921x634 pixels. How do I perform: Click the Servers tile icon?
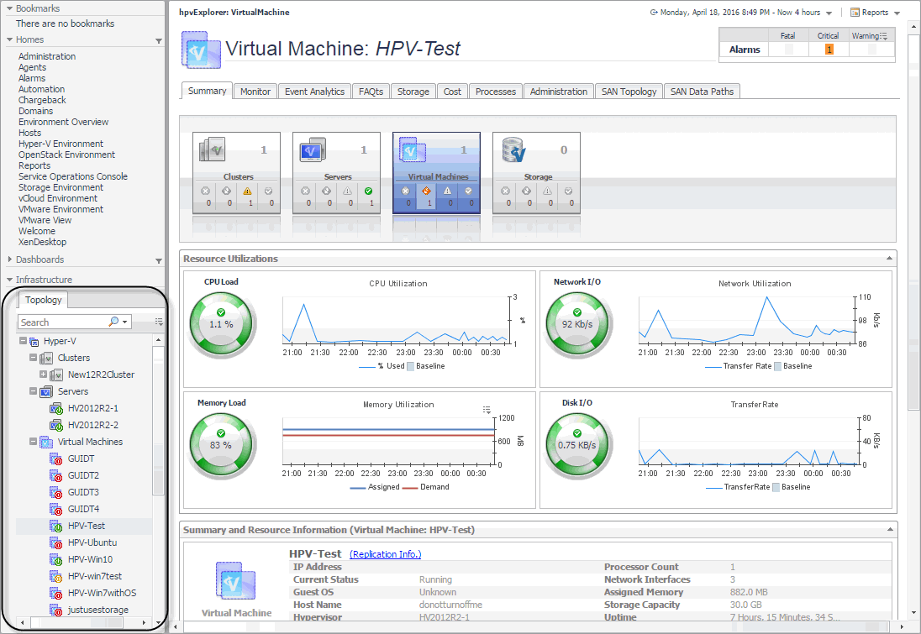pos(312,149)
